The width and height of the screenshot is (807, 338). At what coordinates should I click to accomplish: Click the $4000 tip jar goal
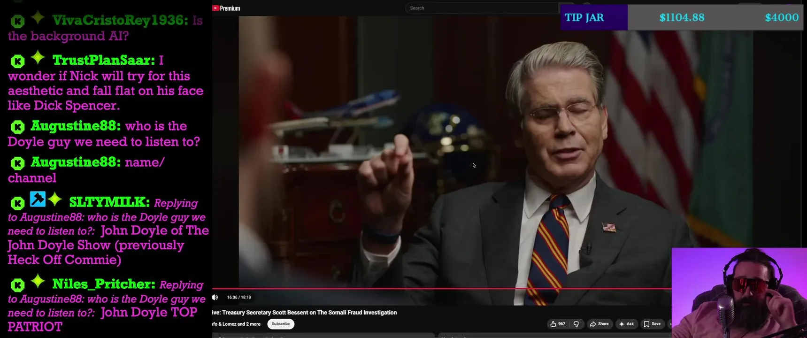tap(782, 17)
